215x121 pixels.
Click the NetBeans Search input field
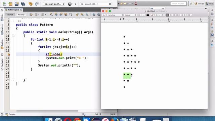tap(96, 4)
